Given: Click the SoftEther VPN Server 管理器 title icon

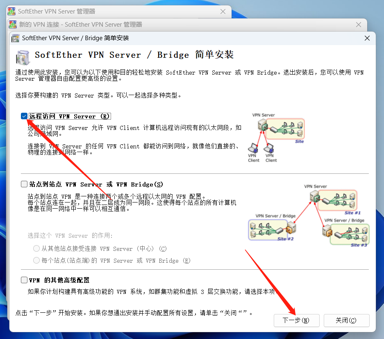Looking at the screenshot, I should 11,11.
